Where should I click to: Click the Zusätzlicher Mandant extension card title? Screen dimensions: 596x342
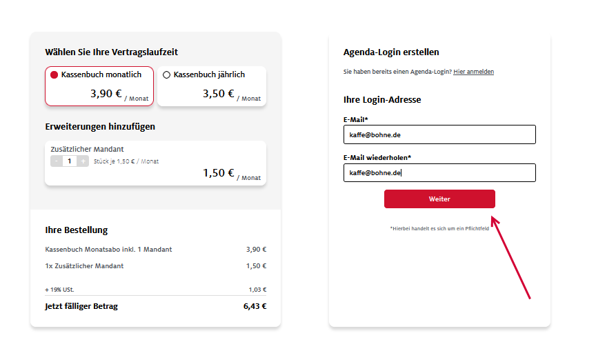pos(87,149)
